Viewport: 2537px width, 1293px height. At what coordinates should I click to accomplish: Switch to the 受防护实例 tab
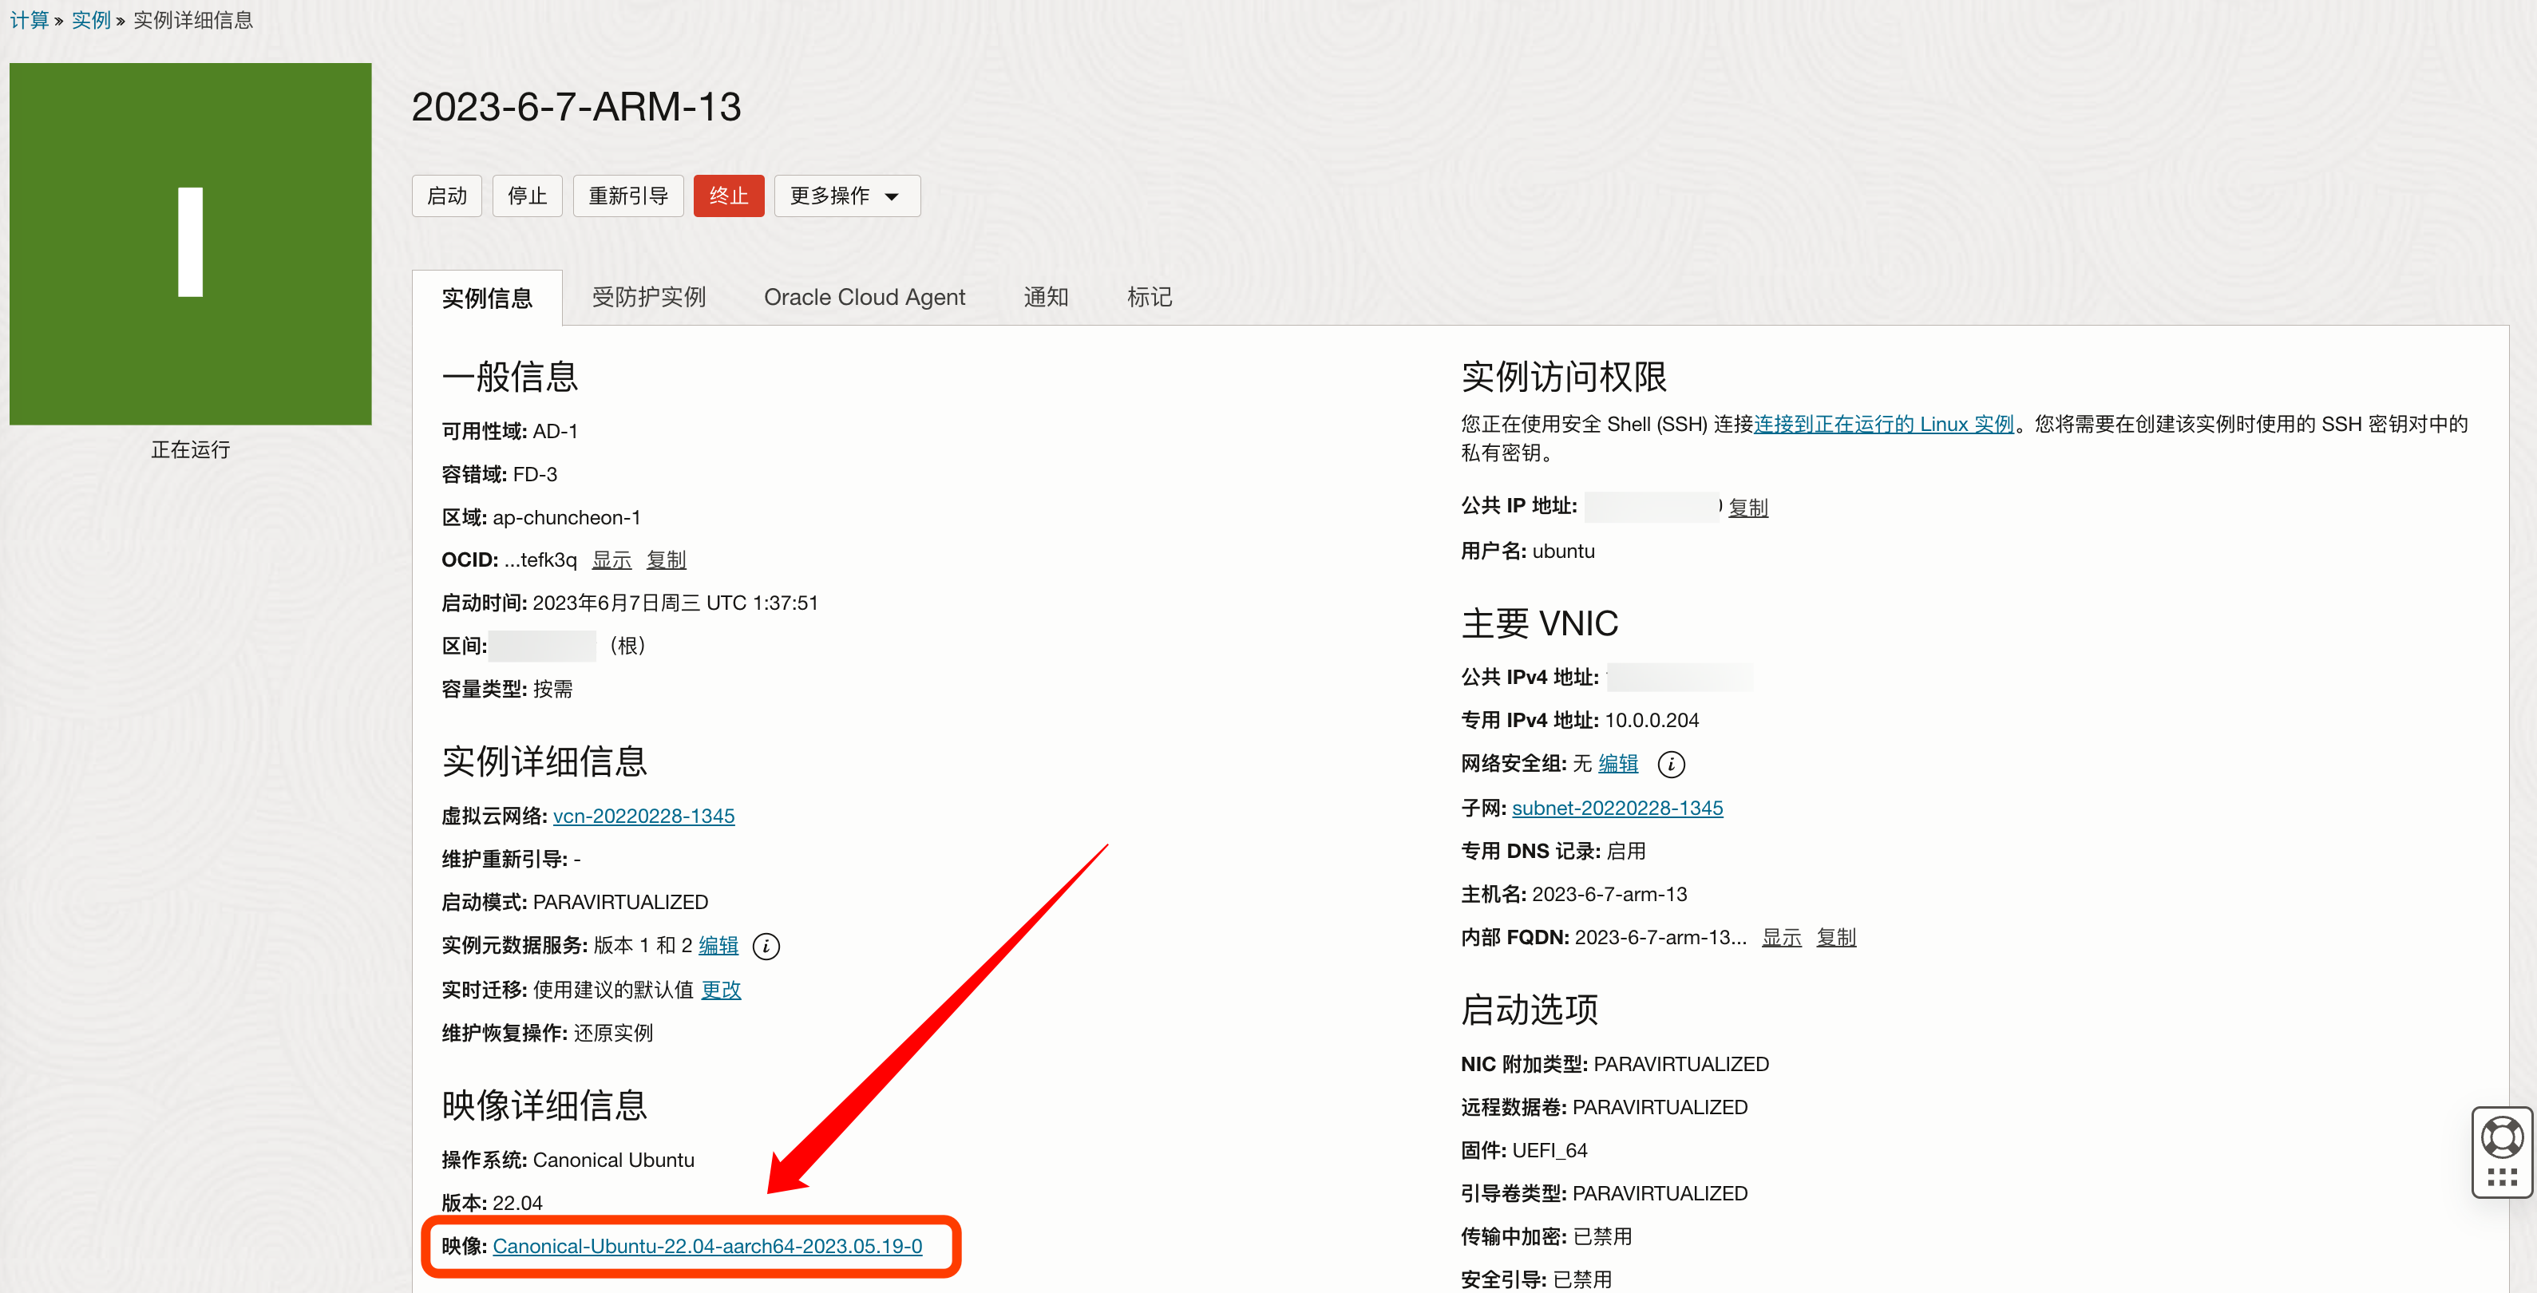coord(649,298)
